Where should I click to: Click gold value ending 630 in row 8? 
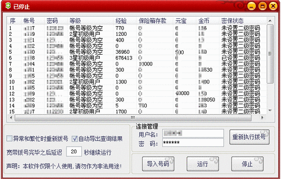tap(205, 70)
